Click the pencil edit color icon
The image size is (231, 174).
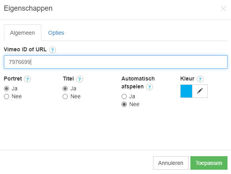(200, 91)
